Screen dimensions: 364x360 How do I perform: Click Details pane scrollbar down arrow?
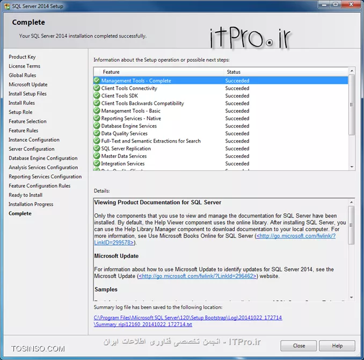click(352, 298)
